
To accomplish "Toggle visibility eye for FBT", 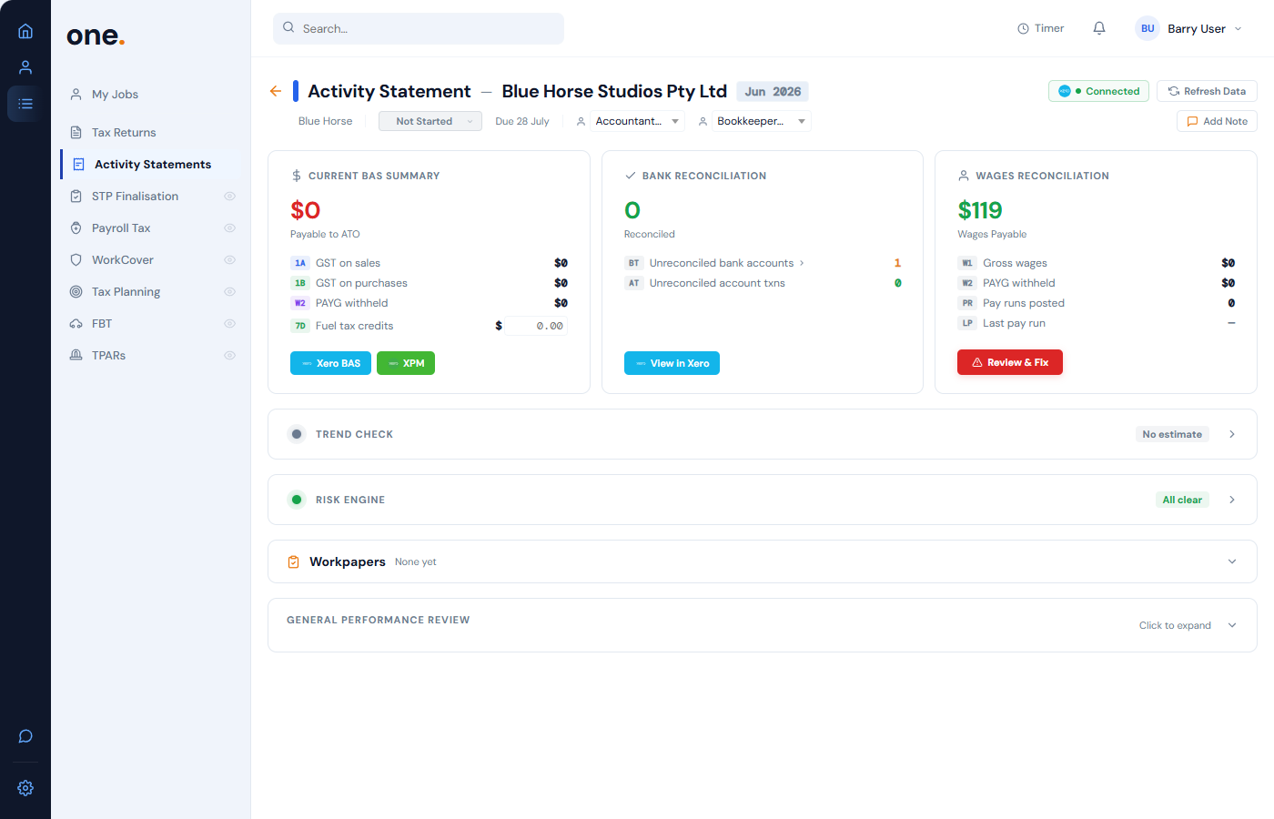I will coord(230,324).
